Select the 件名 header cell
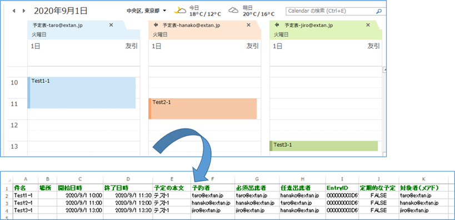This screenshot has width=455, height=220. click(x=25, y=188)
